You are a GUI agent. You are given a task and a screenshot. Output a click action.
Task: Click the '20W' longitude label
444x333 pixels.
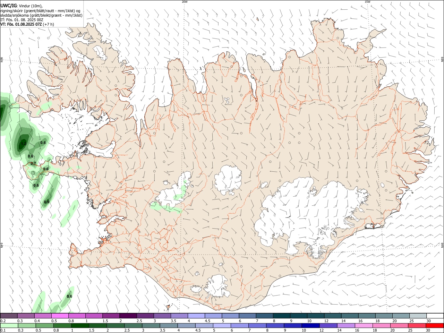coord(185,2)
